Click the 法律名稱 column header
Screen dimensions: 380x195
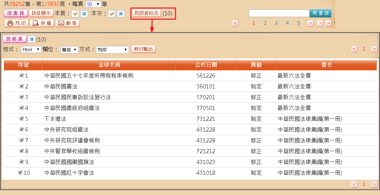tap(109, 65)
